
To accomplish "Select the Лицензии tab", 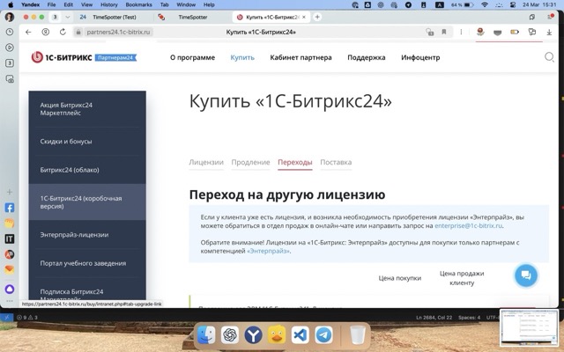I will pyautogui.click(x=206, y=162).
